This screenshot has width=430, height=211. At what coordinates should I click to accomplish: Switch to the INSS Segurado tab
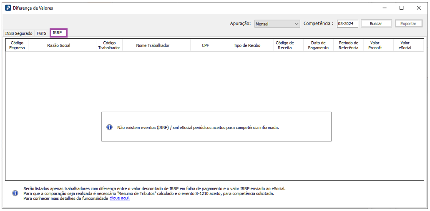point(19,33)
